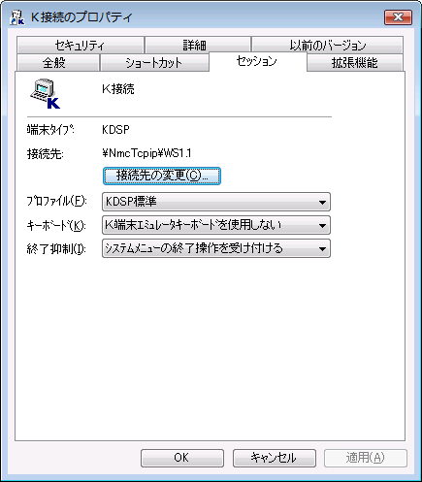The image size is (422, 482).
Task: Expand the プロファイル KDSP標準 dropdown
Action: [x=216, y=202]
